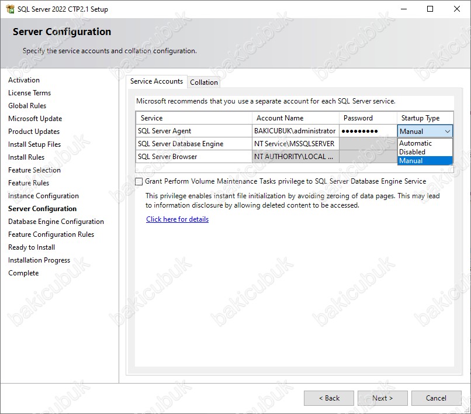Select the Service Accounts tab
The width and height of the screenshot is (471, 414).
(x=157, y=81)
